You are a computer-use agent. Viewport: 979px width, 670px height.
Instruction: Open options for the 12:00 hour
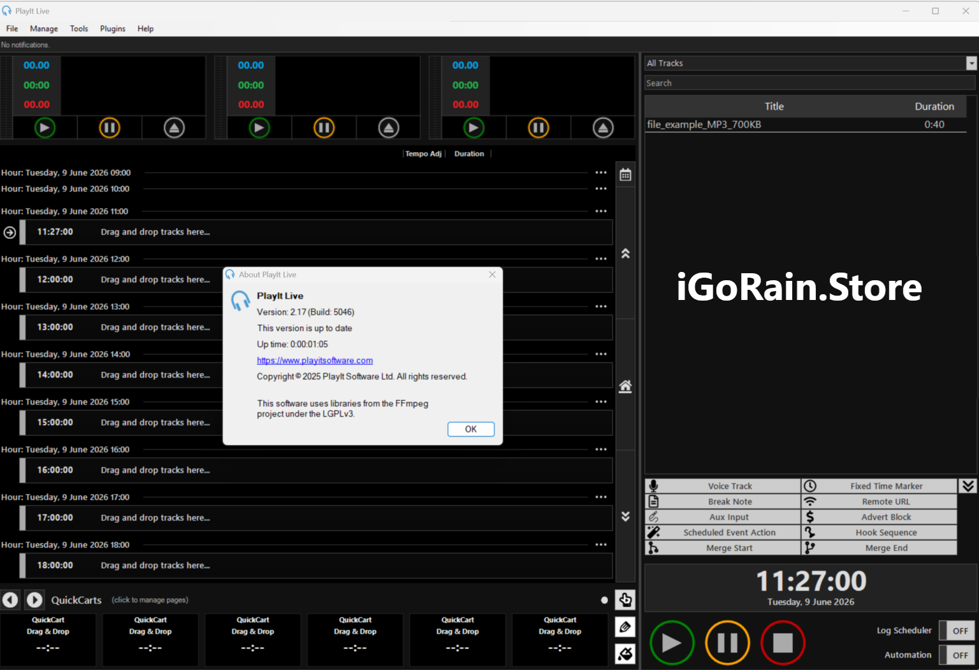pyautogui.click(x=601, y=259)
